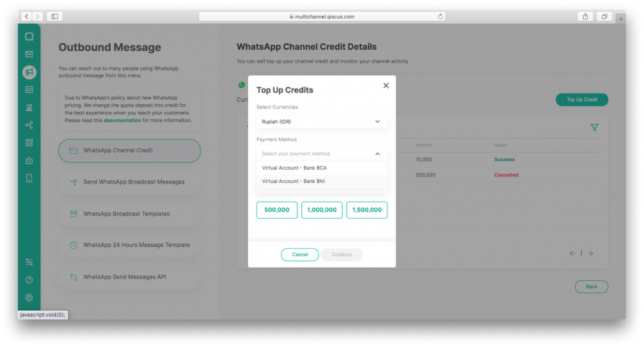Open WhatsApp 24 Hours Message Template

tap(130, 245)
